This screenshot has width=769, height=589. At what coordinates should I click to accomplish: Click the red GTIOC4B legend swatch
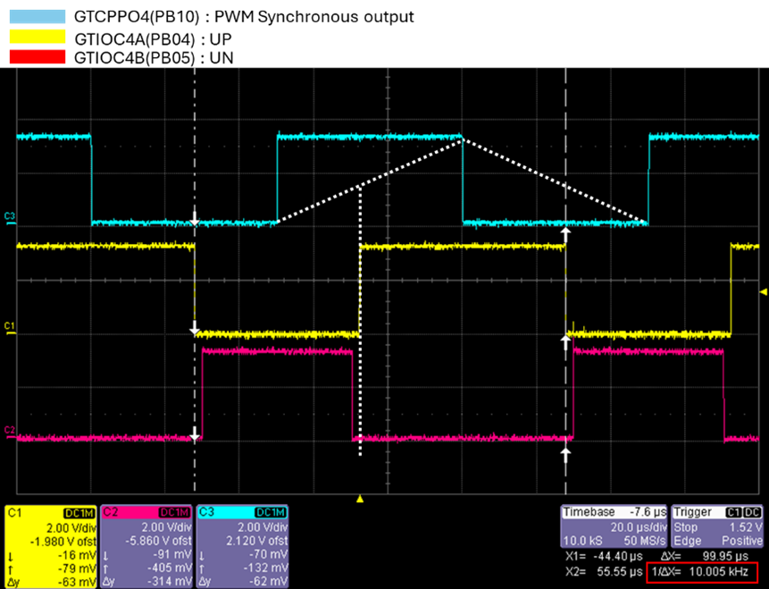pos(38,57)
